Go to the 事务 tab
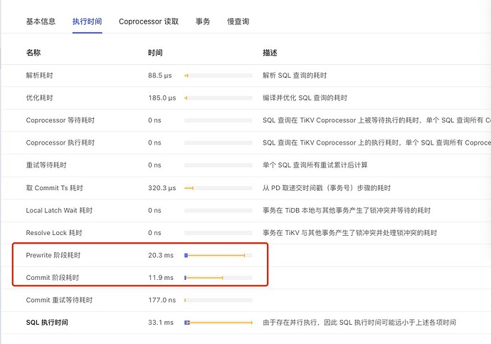Viewport: 491px width, 344px height. pyautogui.click(x=203, y=21)
